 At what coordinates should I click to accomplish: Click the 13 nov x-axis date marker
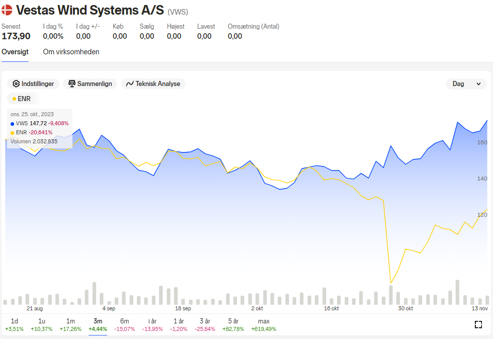click(x=480, y=308)
